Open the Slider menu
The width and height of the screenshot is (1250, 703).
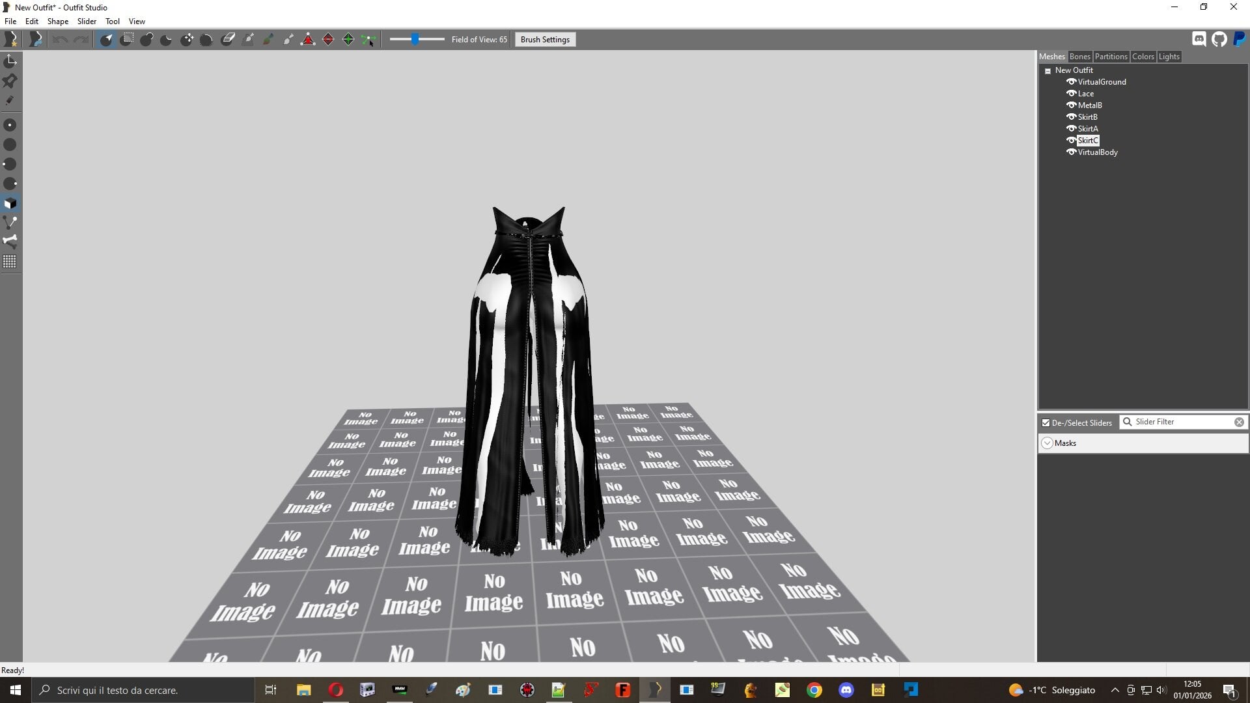[x=87, y=21]
